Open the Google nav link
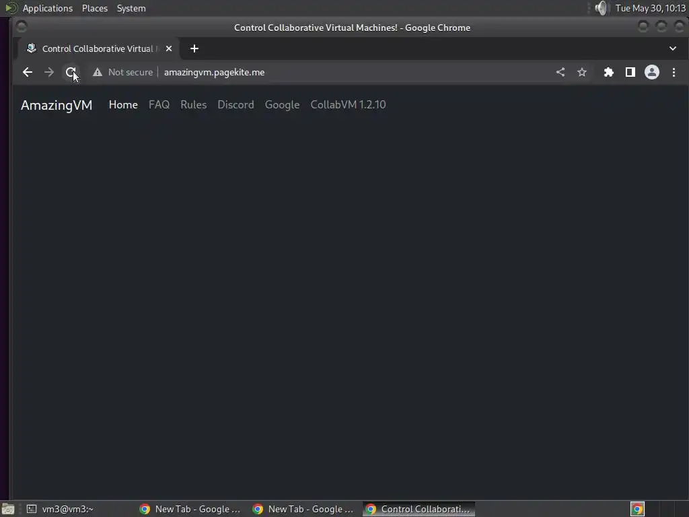Viewport: 689px width, 517px height. (282, 104)
